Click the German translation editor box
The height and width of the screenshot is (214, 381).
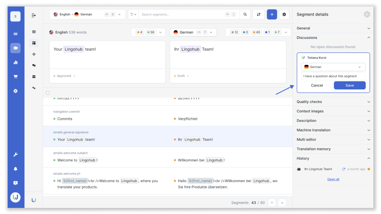[228, 55]
